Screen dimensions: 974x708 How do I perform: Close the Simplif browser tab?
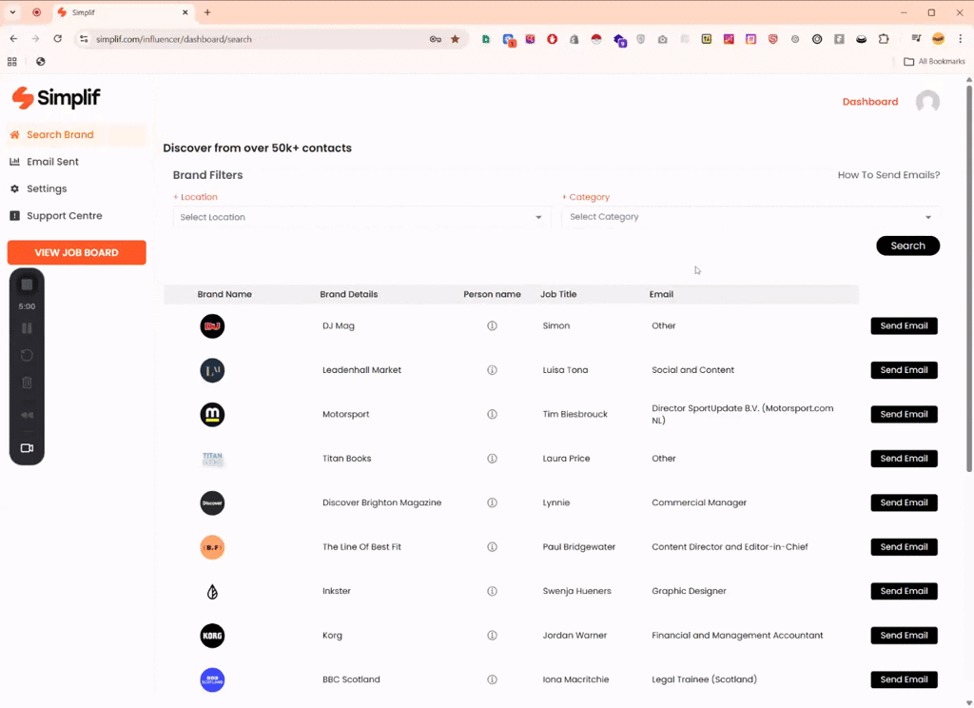pos(185,12)
